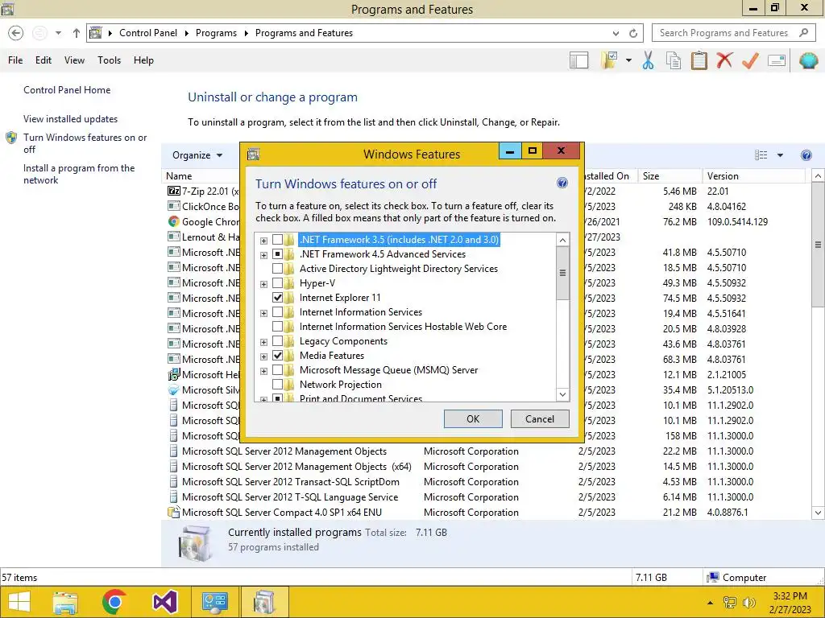Toggle .NET Framework 4.5 Advanced Services checkbox

(x=277, y=254)
